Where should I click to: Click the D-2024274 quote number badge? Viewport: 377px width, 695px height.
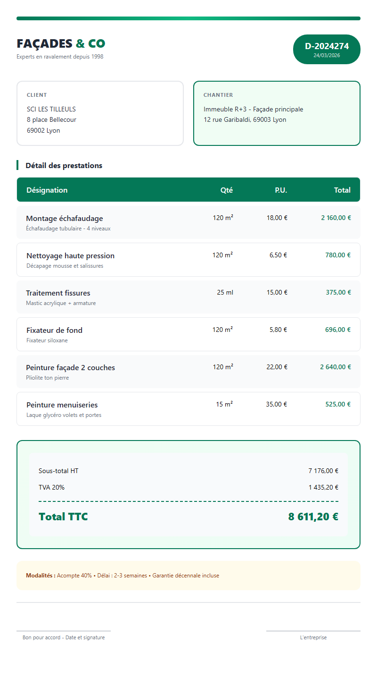click(x=327, y=49)
